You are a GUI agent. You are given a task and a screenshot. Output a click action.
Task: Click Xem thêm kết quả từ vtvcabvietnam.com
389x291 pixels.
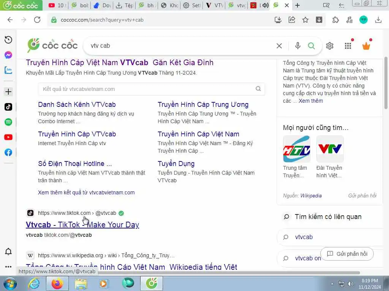click(86, 192)
